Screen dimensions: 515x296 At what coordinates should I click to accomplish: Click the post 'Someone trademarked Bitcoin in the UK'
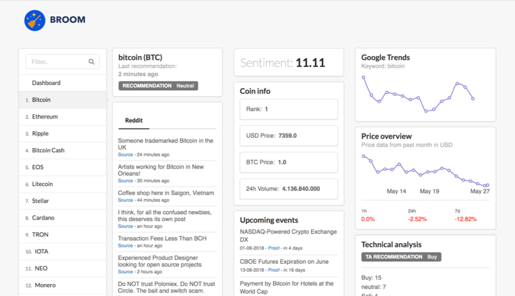click(x=165, y=144)
